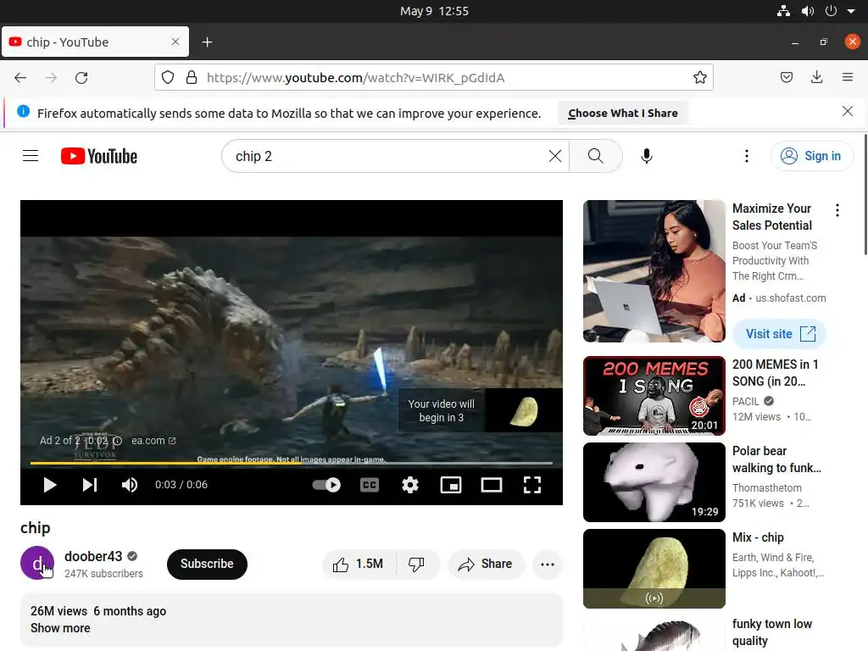
Task: Open Firefox downloads panel
Action: [816, 77]
